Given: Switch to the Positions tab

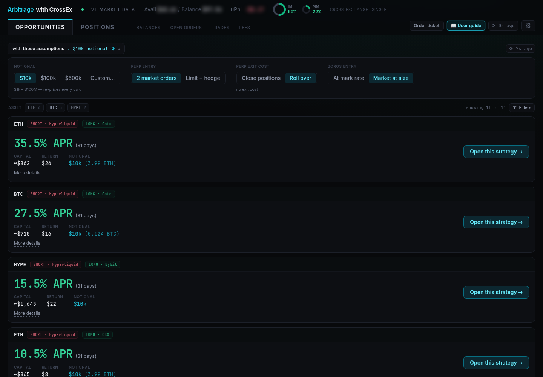Looking at the screenshot, I should (97, 27).
